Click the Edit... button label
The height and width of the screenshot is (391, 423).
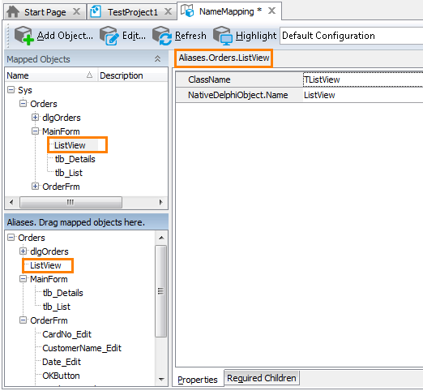(134, 36)
